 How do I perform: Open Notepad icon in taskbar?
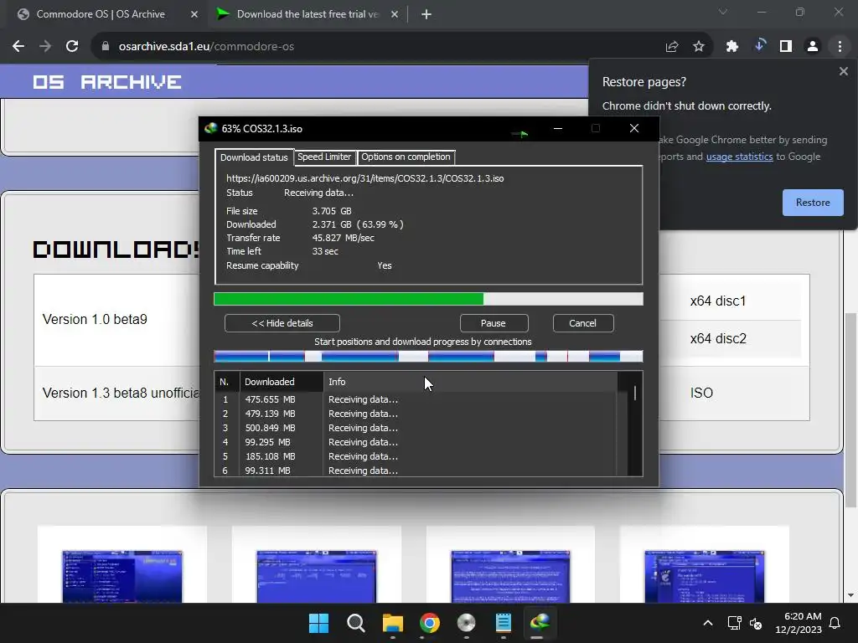click(x=503, y=623)
